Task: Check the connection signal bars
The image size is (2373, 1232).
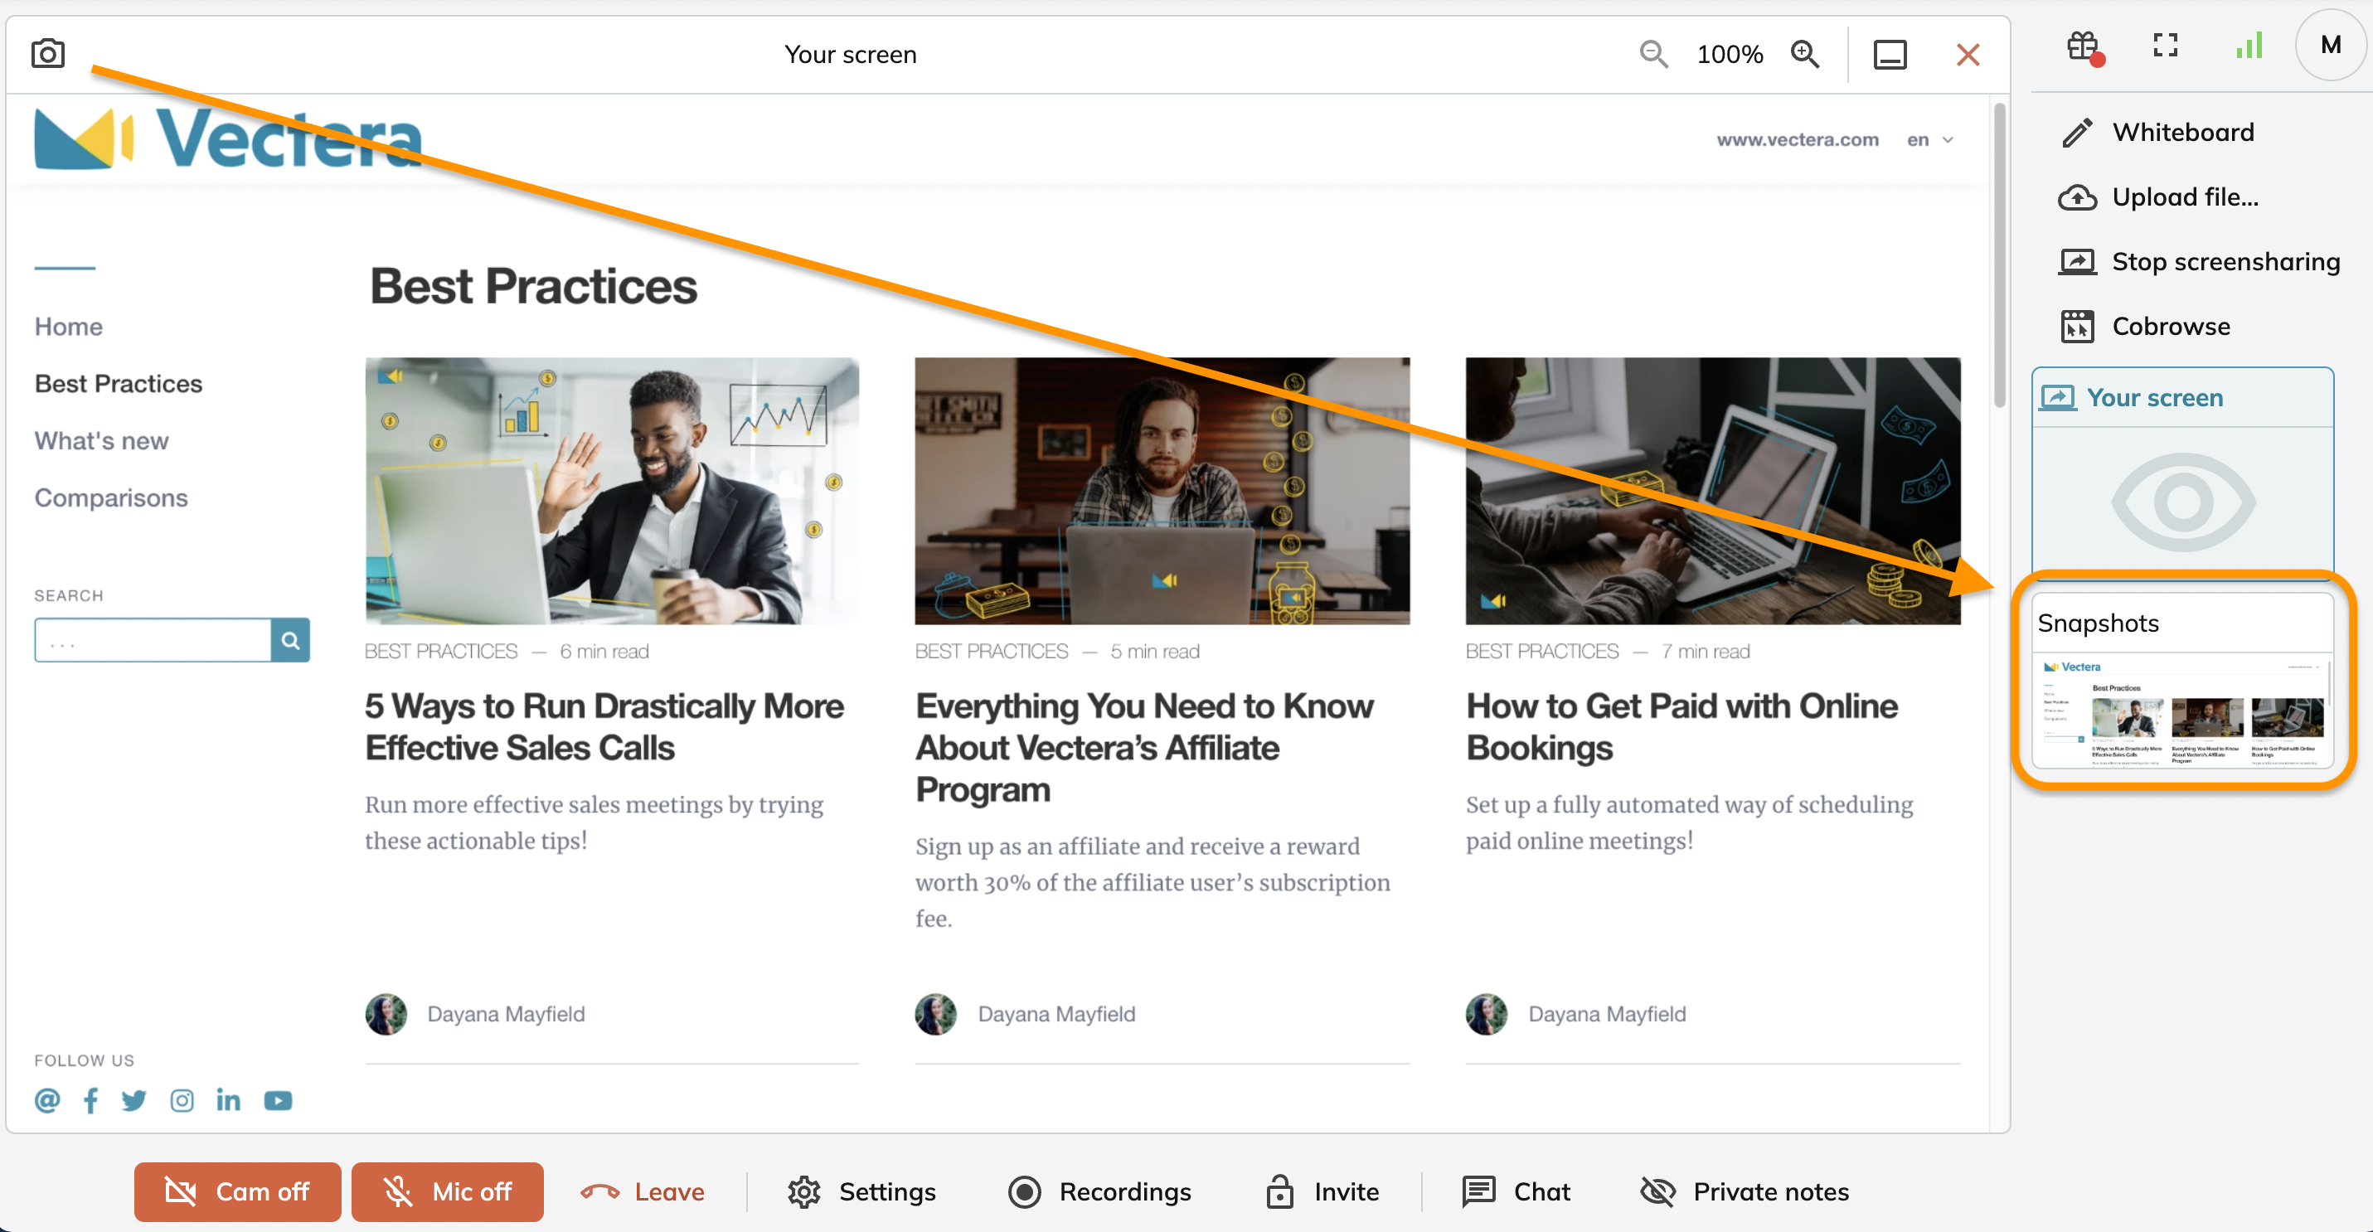Action: pyautogui.click(x=2249, y=45)
